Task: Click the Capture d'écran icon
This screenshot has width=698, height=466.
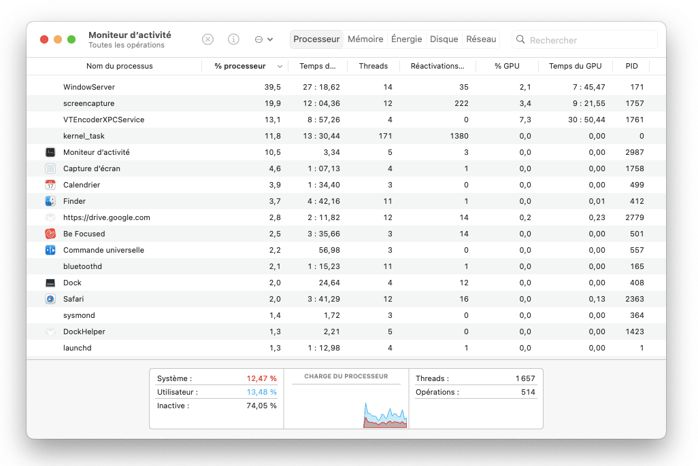Action: pyautogui.click(x=50, y=168)
